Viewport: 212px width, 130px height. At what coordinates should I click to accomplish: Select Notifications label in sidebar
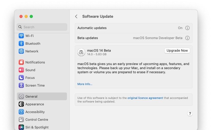click(35, 62)
